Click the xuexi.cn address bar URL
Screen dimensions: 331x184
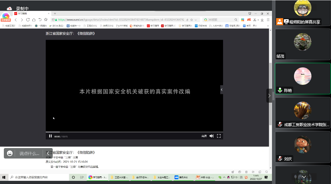click(x=121, y=20)
